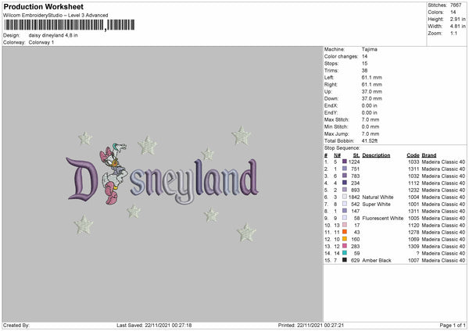Click the '?' code in stop 14
Image resolution: width=469 pixels, height=331 pixels.
coord(417,253)
